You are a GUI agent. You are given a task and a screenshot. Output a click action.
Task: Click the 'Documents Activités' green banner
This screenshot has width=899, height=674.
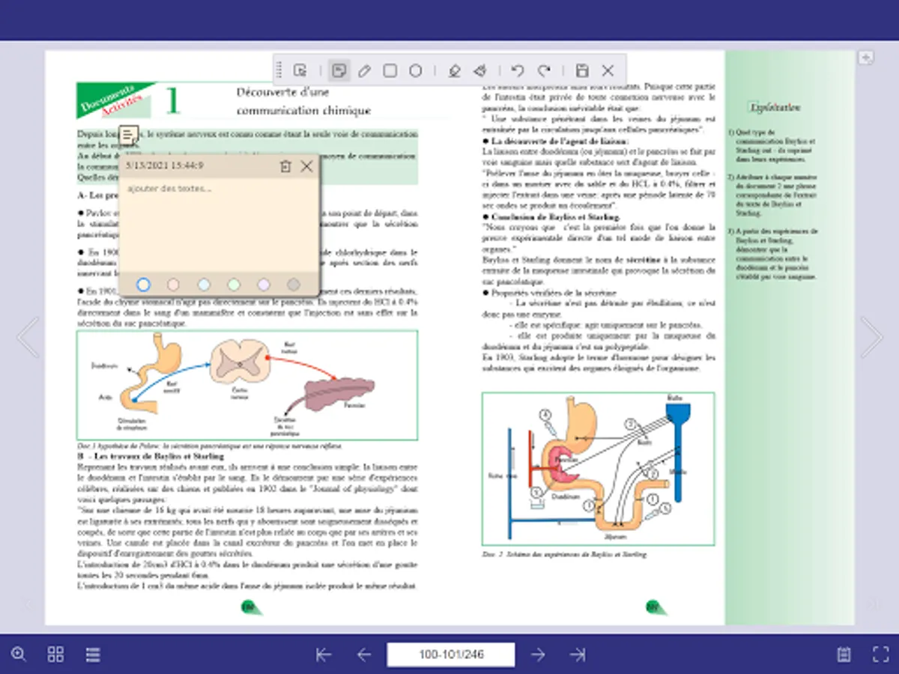pos(115,100)
